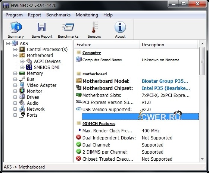Screen dimensions: 209x173
Task: Click the Motherboard Model row icon
Action: click(x=79, y=81)
